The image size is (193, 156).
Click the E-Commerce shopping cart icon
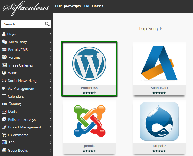click(4, 135)
